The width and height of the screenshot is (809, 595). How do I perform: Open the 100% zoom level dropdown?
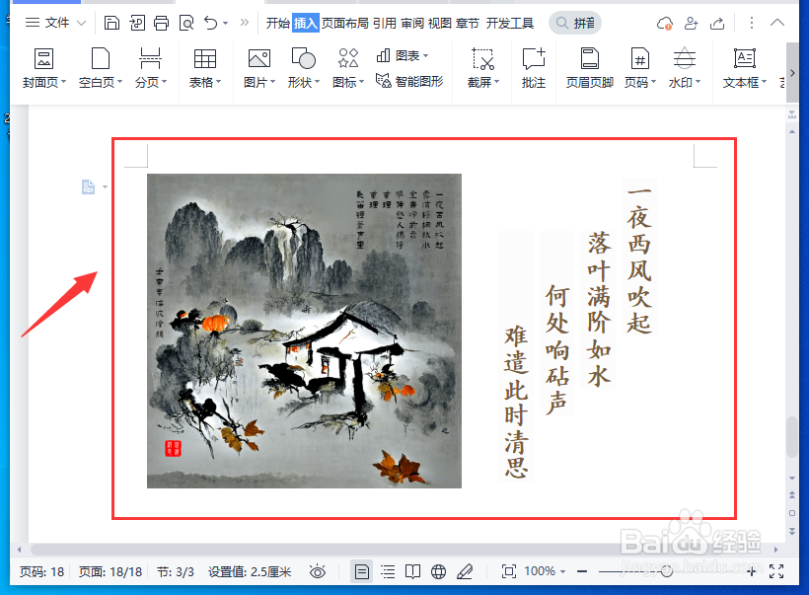pos(545,571)
